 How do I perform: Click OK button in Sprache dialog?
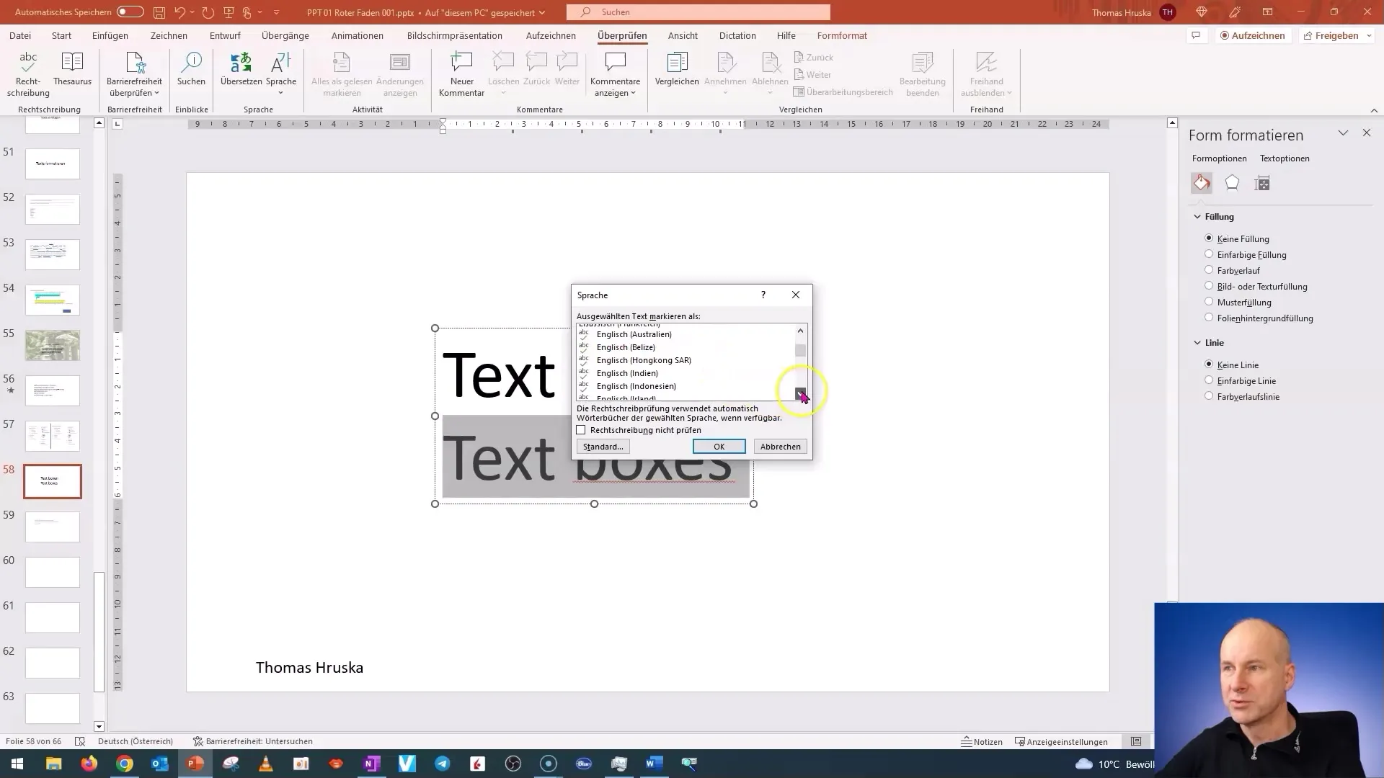click(x=719, y=447)
